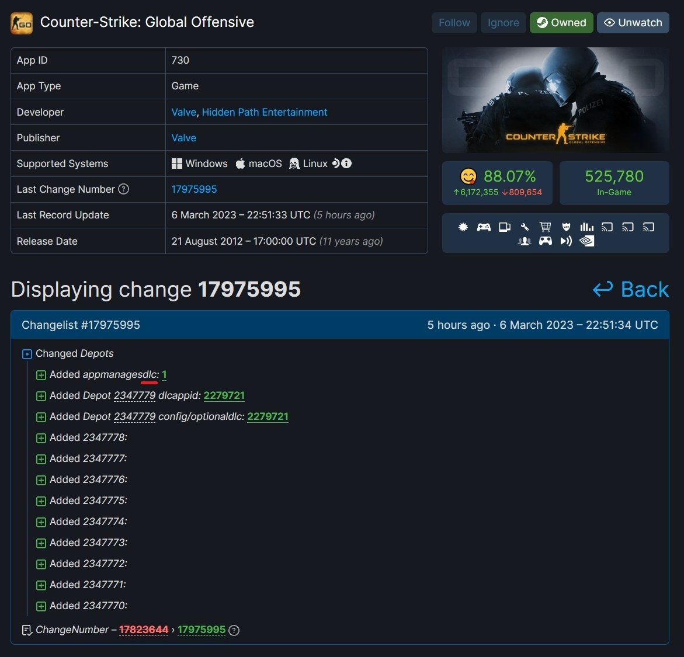Click the in-app purchases shopping cart icon
The height and width of the screenshot is (657, 684).
(x=546, y=227)
